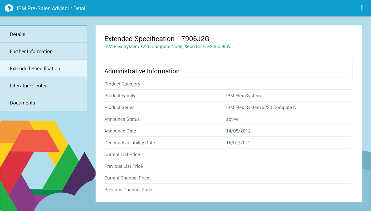The height and width of the screenshot is (211, 371).
Task: Click the Product Series label
Action: (119, 107)
